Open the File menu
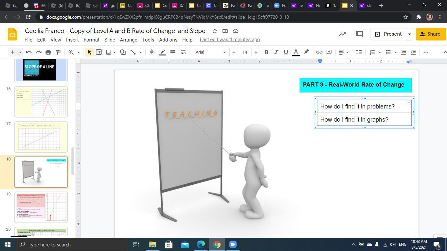The width and height of the screenshot is (447, 251). pos(28,40)
